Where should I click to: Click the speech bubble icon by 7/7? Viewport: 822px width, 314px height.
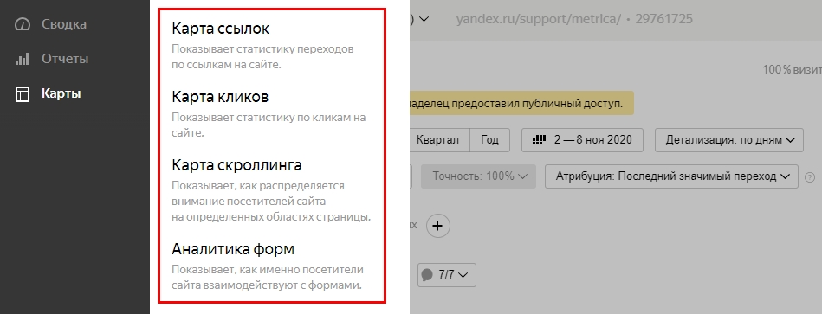click(x=427, y=275)
